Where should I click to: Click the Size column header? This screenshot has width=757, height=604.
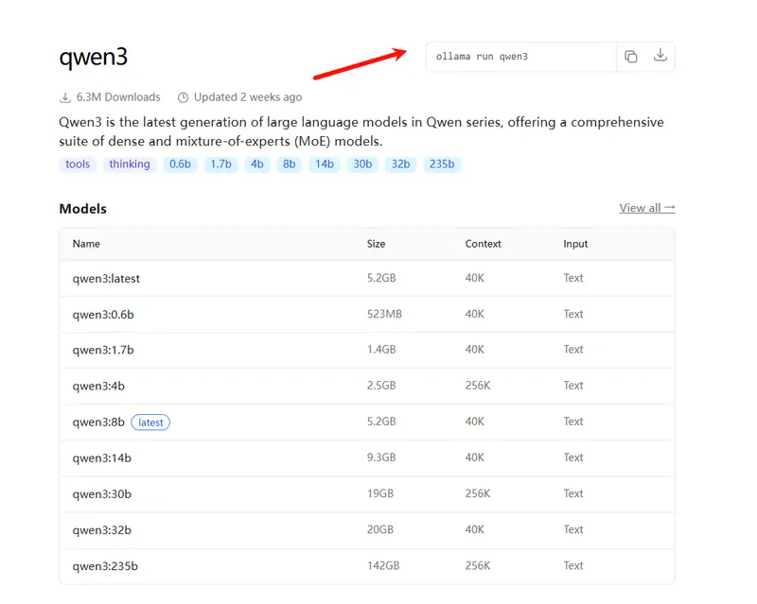pyautogui.click(x=376, y=244)
